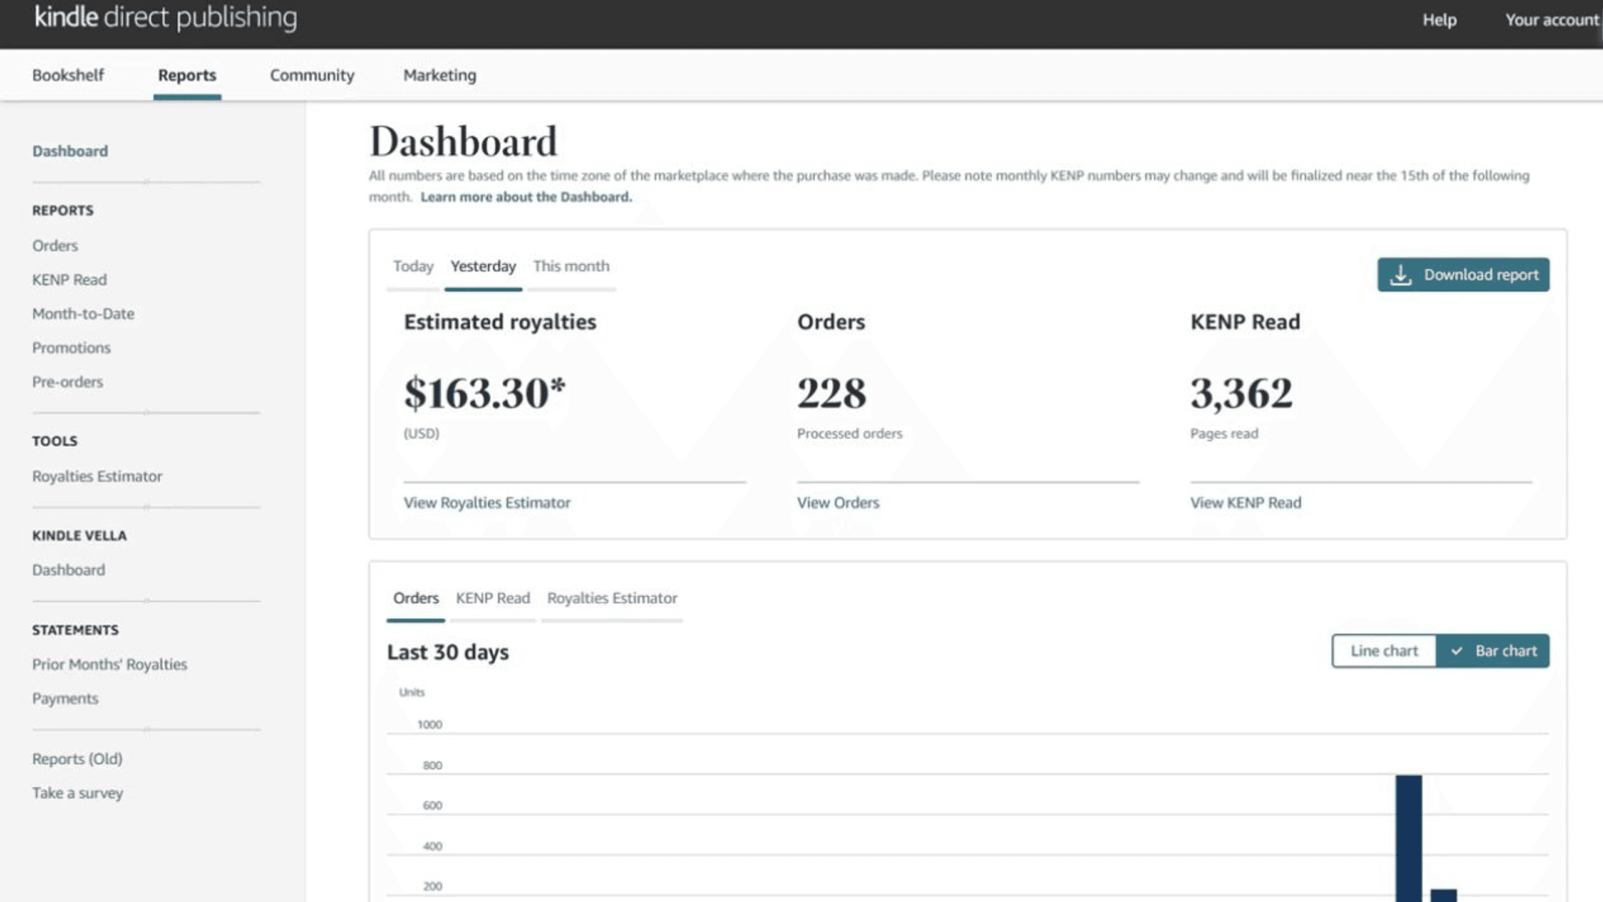Click the tallest bar in orders chart

click(1408, 838)
